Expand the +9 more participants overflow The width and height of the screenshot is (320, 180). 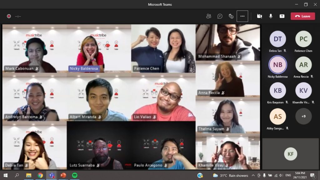pyautogui.click(x=303, y=116)
